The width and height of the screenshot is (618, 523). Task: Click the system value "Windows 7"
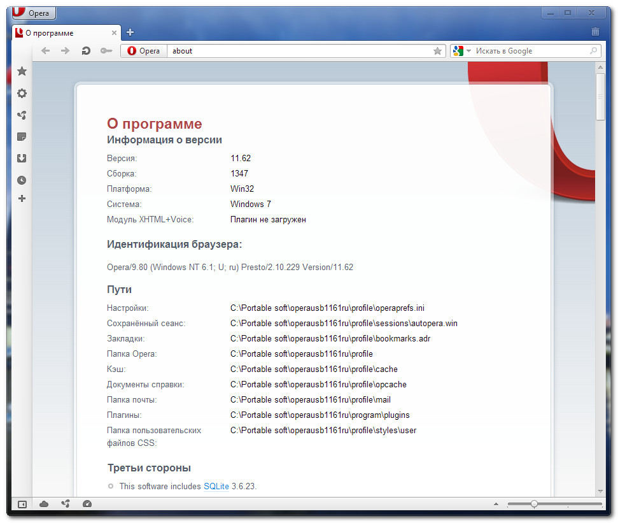click(251, 204)
